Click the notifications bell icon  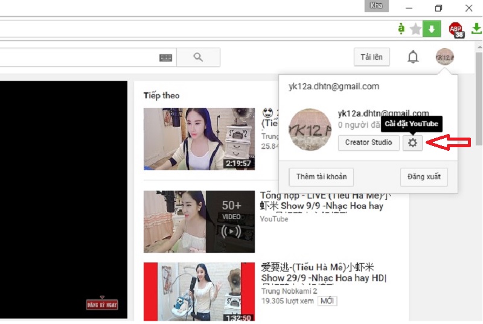pyautogui.click(x=413, y=57)
